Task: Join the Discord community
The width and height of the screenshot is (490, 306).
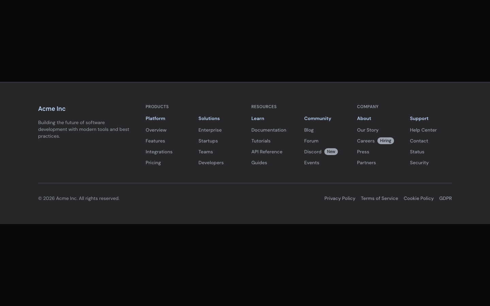Action: (x=313, y=152)
